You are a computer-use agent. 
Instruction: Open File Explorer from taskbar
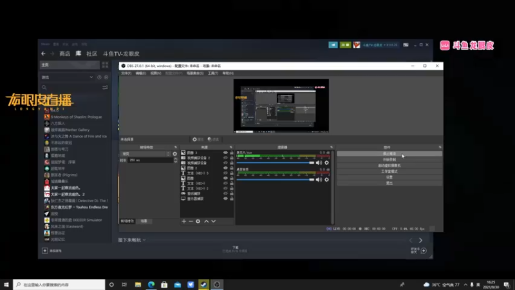point(138,284)
